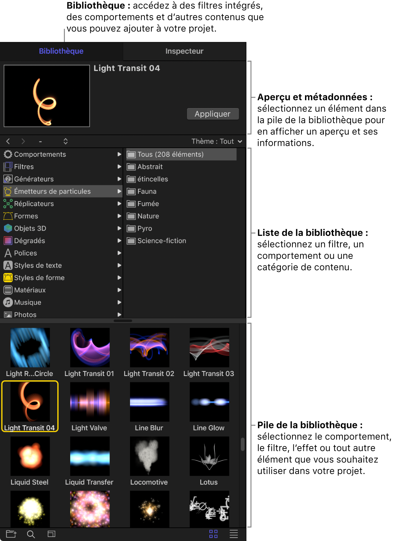Expand Polices with its arrow

click(x=119, y=253)
